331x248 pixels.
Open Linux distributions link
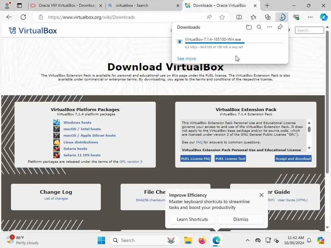[x=80, y=142]
